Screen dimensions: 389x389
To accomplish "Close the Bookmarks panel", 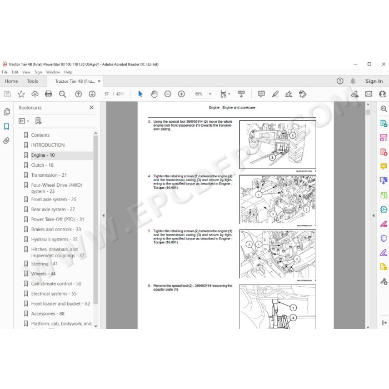I will pos(92,107).
